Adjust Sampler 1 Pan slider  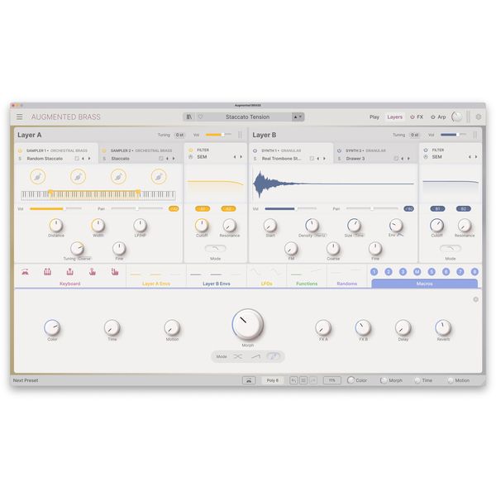(x=137, y=208)
